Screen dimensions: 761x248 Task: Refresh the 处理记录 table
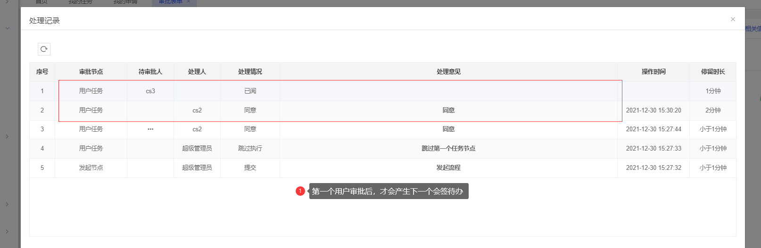pos(44,49)
